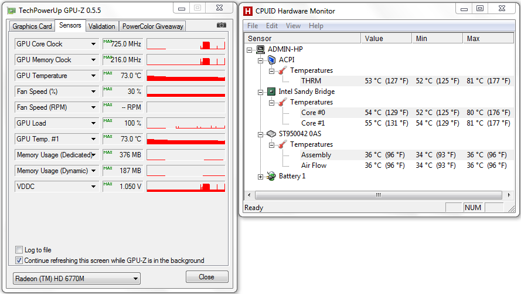Click MAX indicator for GPU Temperature
Screen dimensions: 521x294
click(108, 73)
